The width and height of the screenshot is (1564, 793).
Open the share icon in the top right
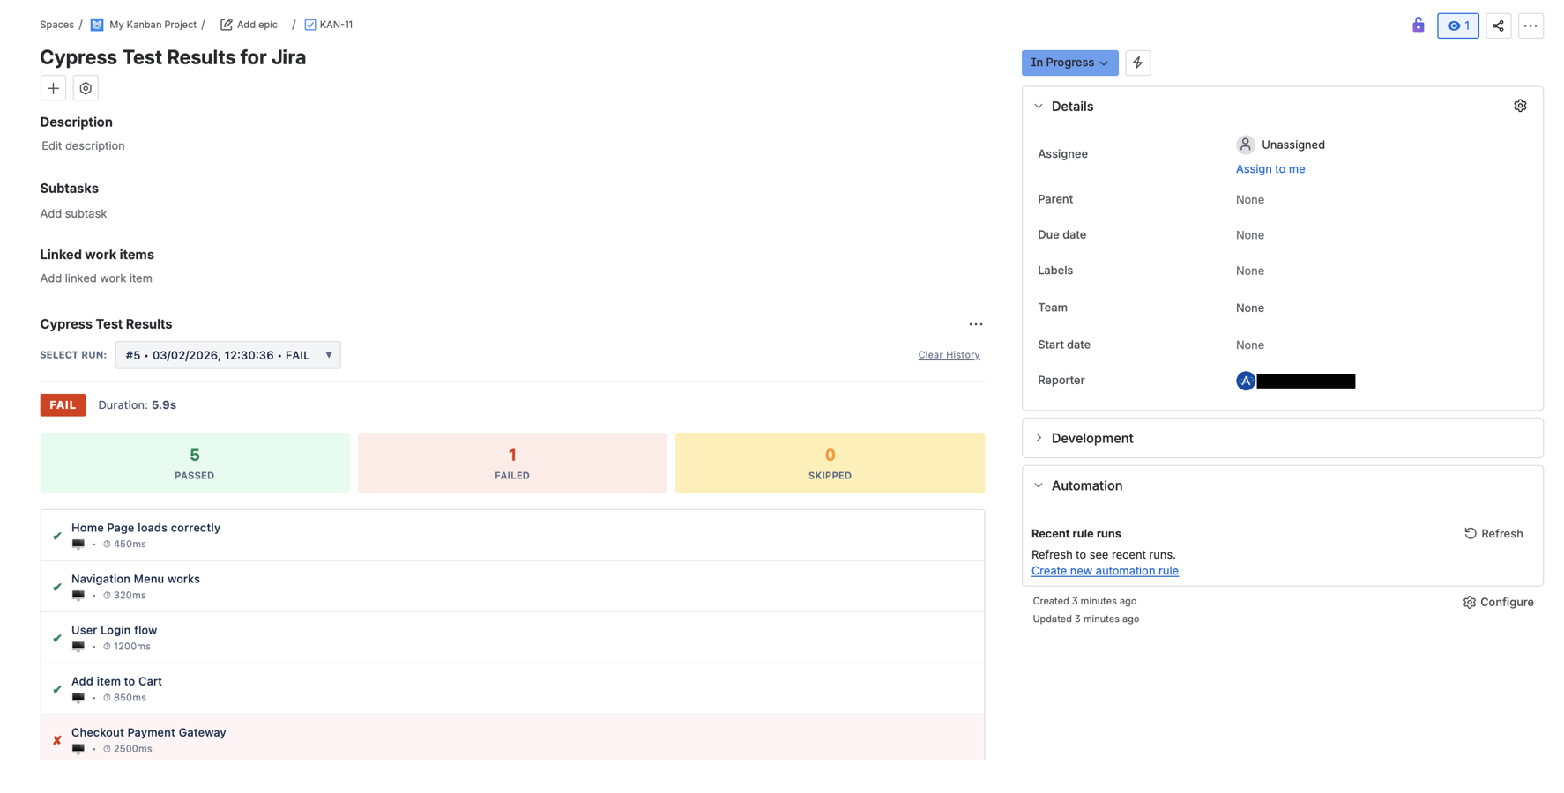click(x=1498, y=26)
